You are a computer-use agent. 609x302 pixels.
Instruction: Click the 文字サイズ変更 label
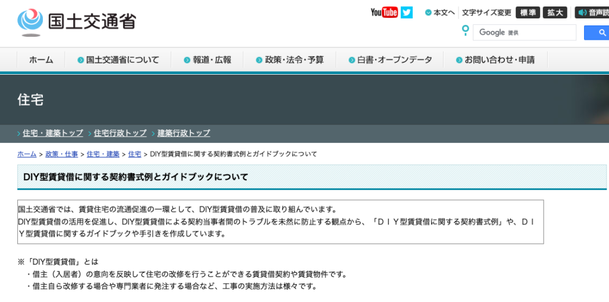(486, 12)
